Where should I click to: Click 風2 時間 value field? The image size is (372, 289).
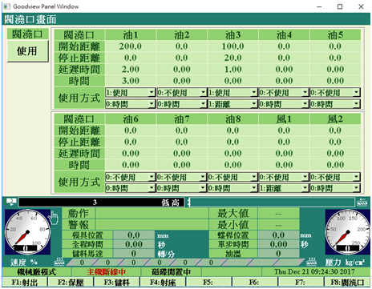pos(335,165)
